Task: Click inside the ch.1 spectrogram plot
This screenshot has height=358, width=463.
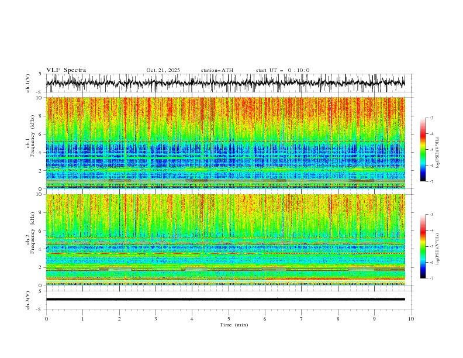Action: (226, 143)
